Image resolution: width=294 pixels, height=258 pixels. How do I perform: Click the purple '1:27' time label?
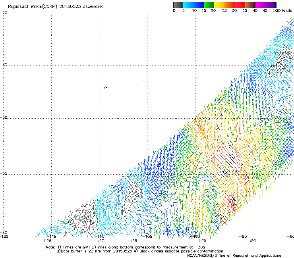(x=100, y=241)
